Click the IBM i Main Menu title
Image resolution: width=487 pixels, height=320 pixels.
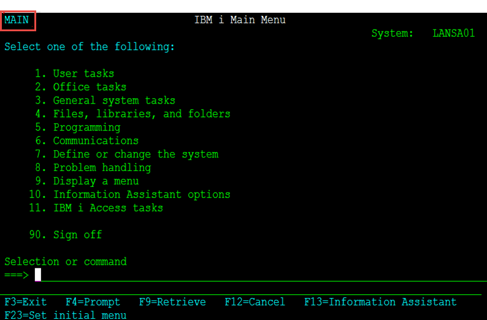pos(240,20)
